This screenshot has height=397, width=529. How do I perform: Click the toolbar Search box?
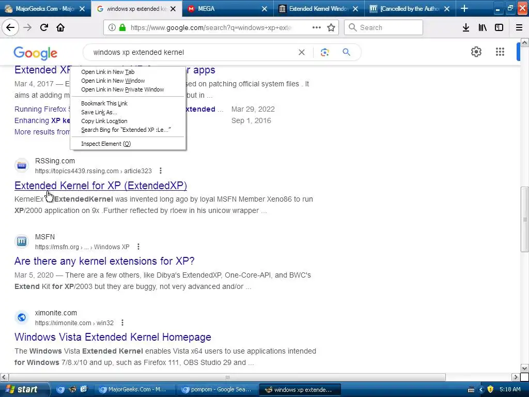point(384,27)
